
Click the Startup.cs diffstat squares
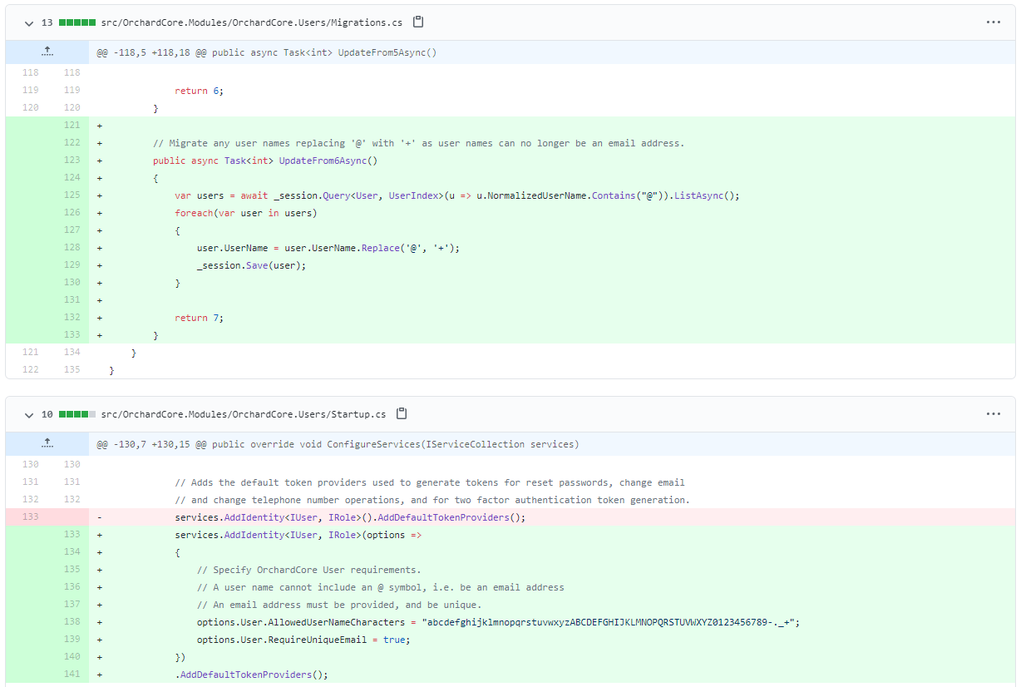point(76,414)
